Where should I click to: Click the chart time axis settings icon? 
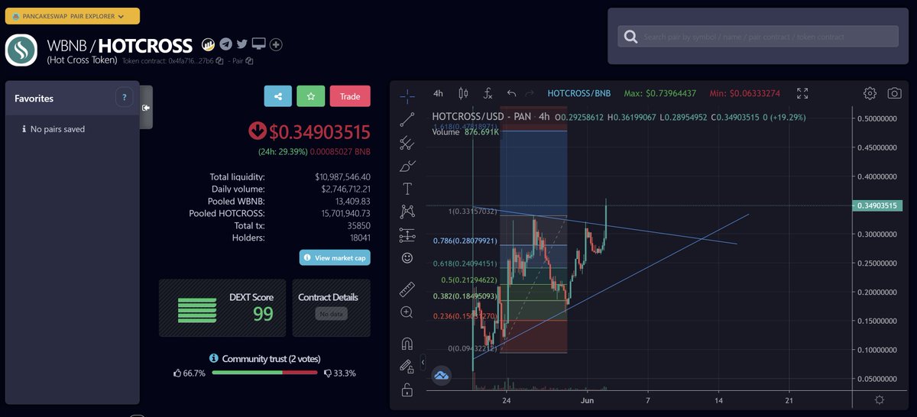pyautogui.click(x=880, y=400)
